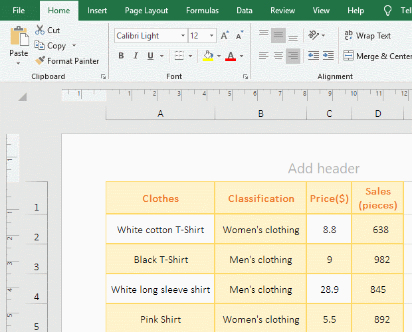Select column A header

[x=160, y=114]
